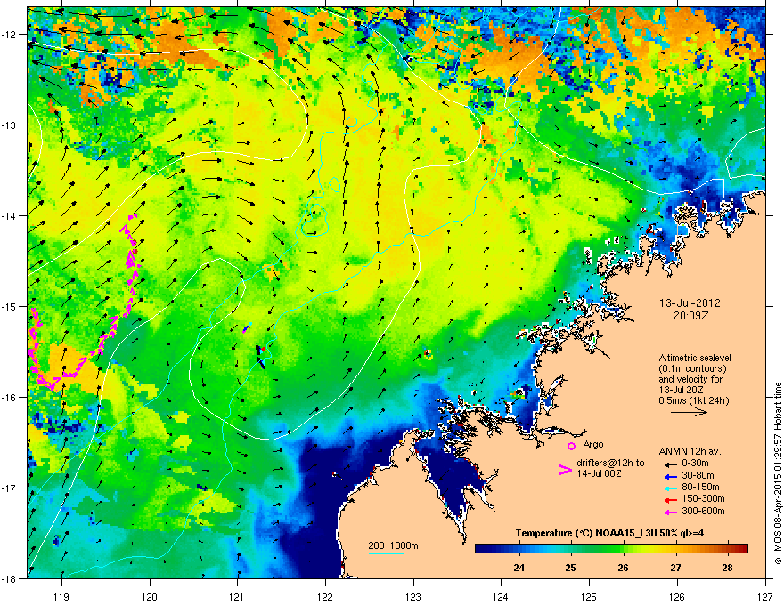The image size is (784, 605).
Task: Click latitude label -12 on the axis
Action: click(x=10, y=35)
